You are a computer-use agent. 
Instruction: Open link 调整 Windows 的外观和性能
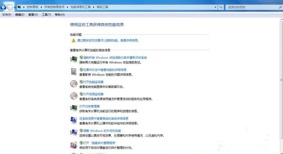pos(102,131)
